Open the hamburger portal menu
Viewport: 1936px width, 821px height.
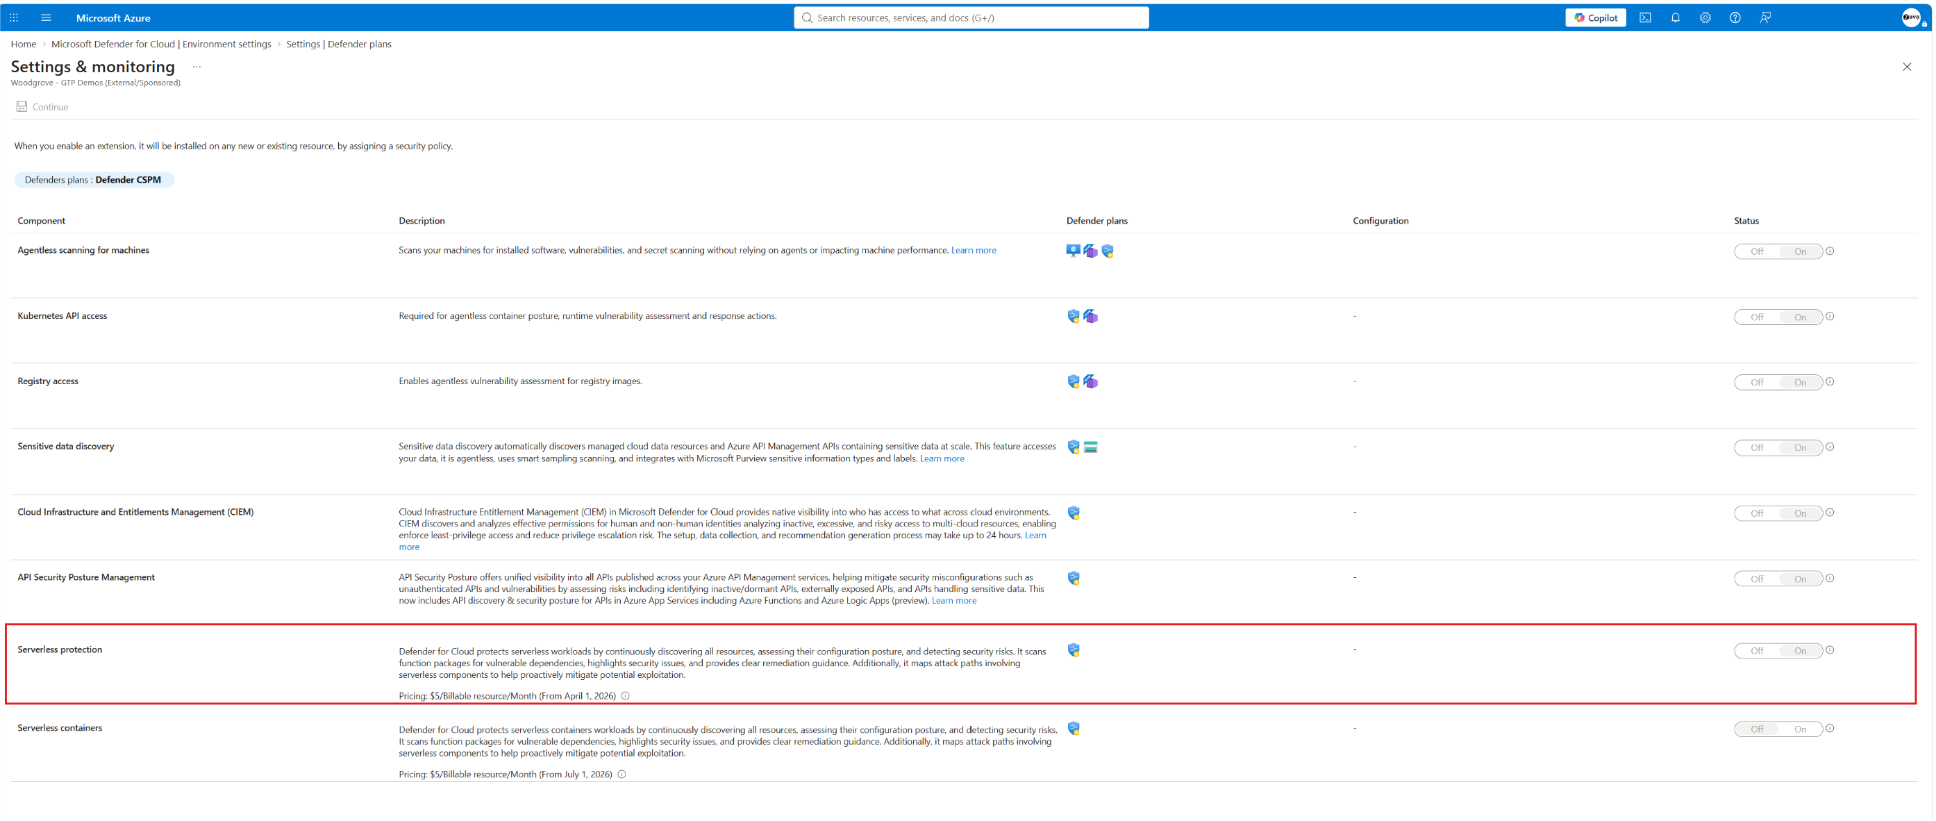(46, 18)
